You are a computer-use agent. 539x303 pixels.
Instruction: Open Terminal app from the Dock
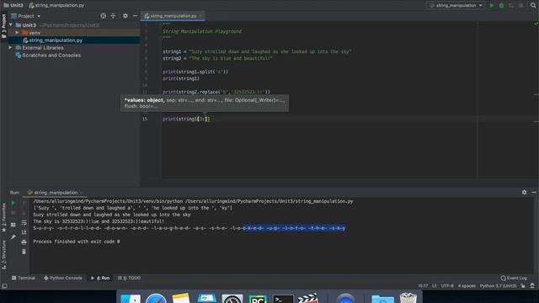coord(283,298)
